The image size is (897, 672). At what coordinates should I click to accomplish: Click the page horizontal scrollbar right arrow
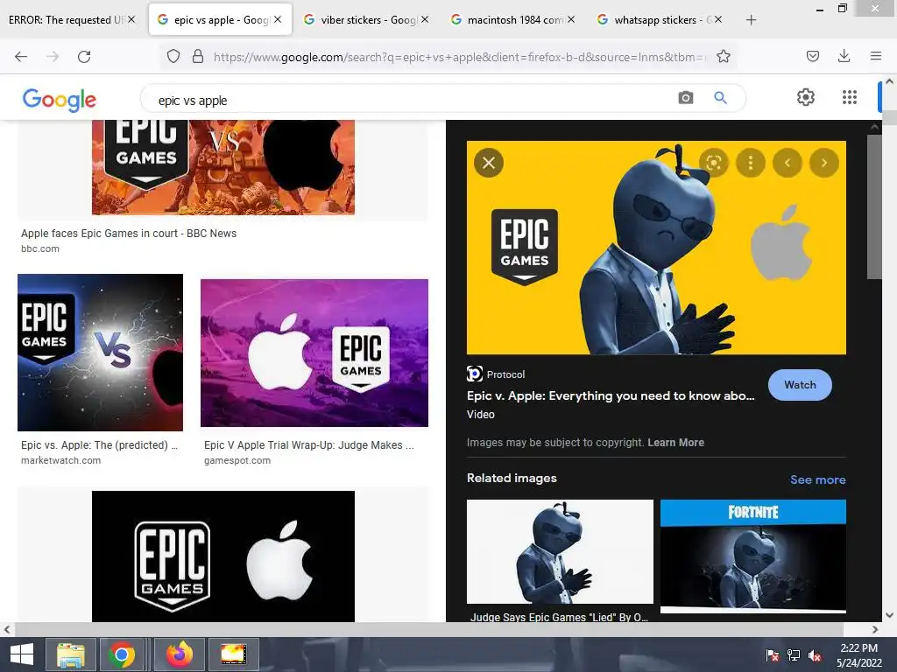875,630
